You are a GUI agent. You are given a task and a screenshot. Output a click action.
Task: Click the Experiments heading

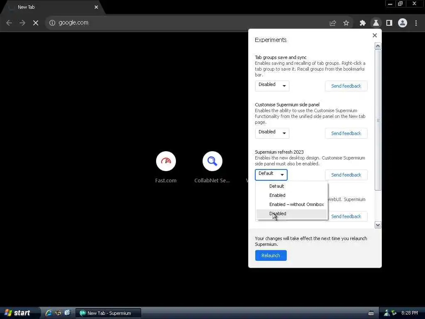(271, 40)
